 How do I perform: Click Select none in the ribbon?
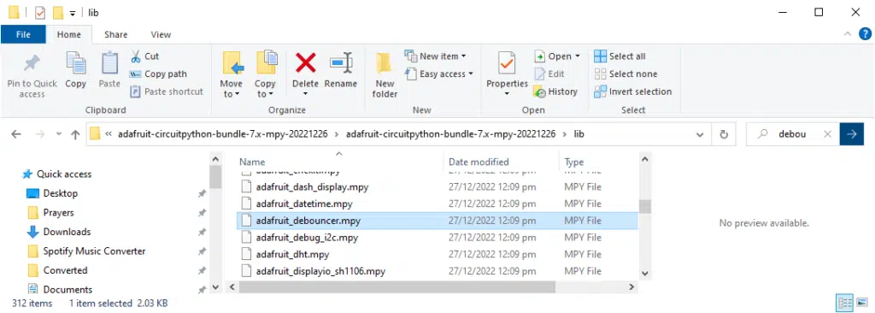[625, 74]
